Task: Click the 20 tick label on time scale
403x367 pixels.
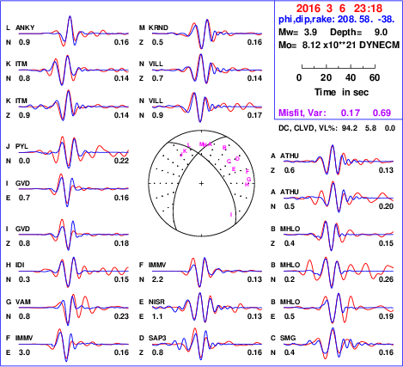Action: 326,77
